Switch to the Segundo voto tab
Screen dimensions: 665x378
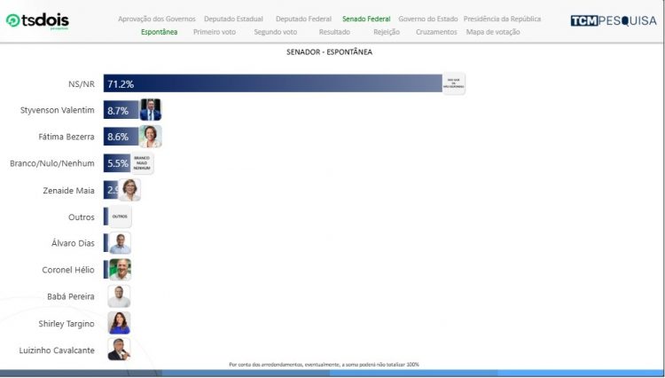tap(275, 32)
